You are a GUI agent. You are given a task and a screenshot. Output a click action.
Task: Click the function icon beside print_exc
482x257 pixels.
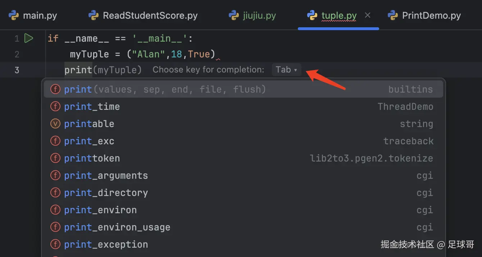[x=55, y=141]
